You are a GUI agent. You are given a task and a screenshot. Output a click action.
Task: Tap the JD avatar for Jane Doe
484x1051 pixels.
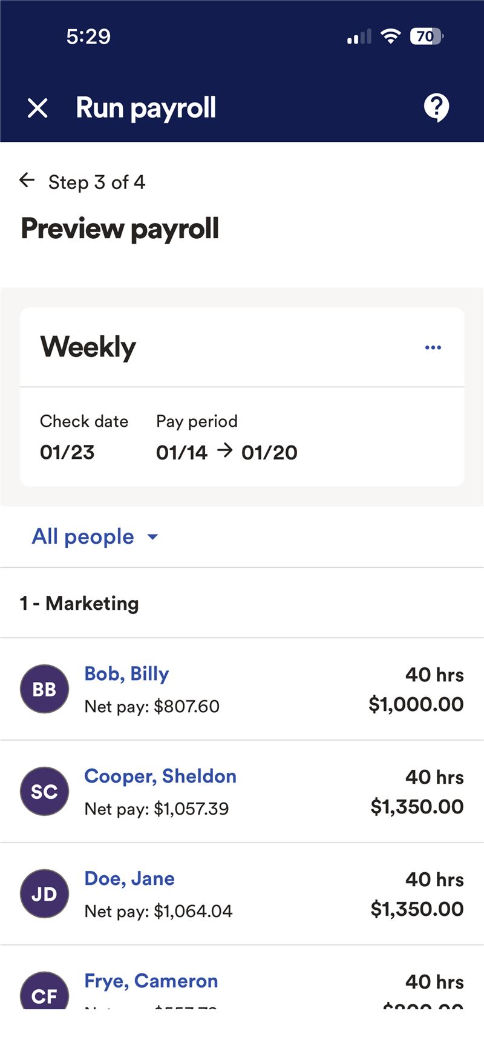coord(44,893)
